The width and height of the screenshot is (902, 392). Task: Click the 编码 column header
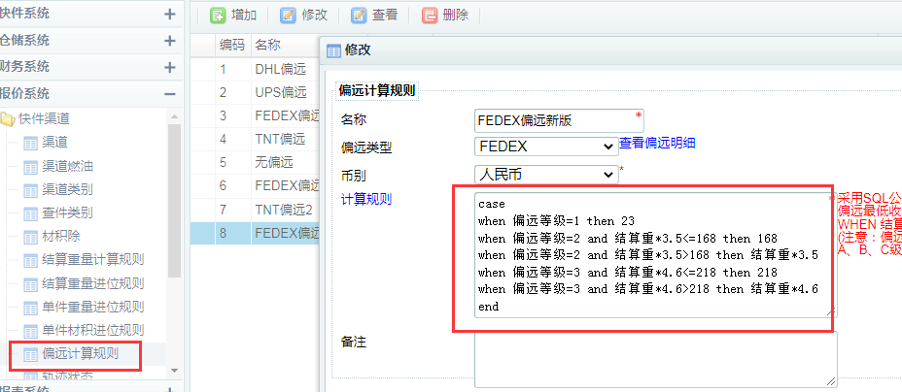(x=232, y=46)
